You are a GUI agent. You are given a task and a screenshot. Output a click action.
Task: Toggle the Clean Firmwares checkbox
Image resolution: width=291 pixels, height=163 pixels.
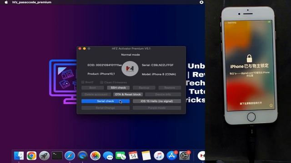pyautogui.click(x=101, y=82)
